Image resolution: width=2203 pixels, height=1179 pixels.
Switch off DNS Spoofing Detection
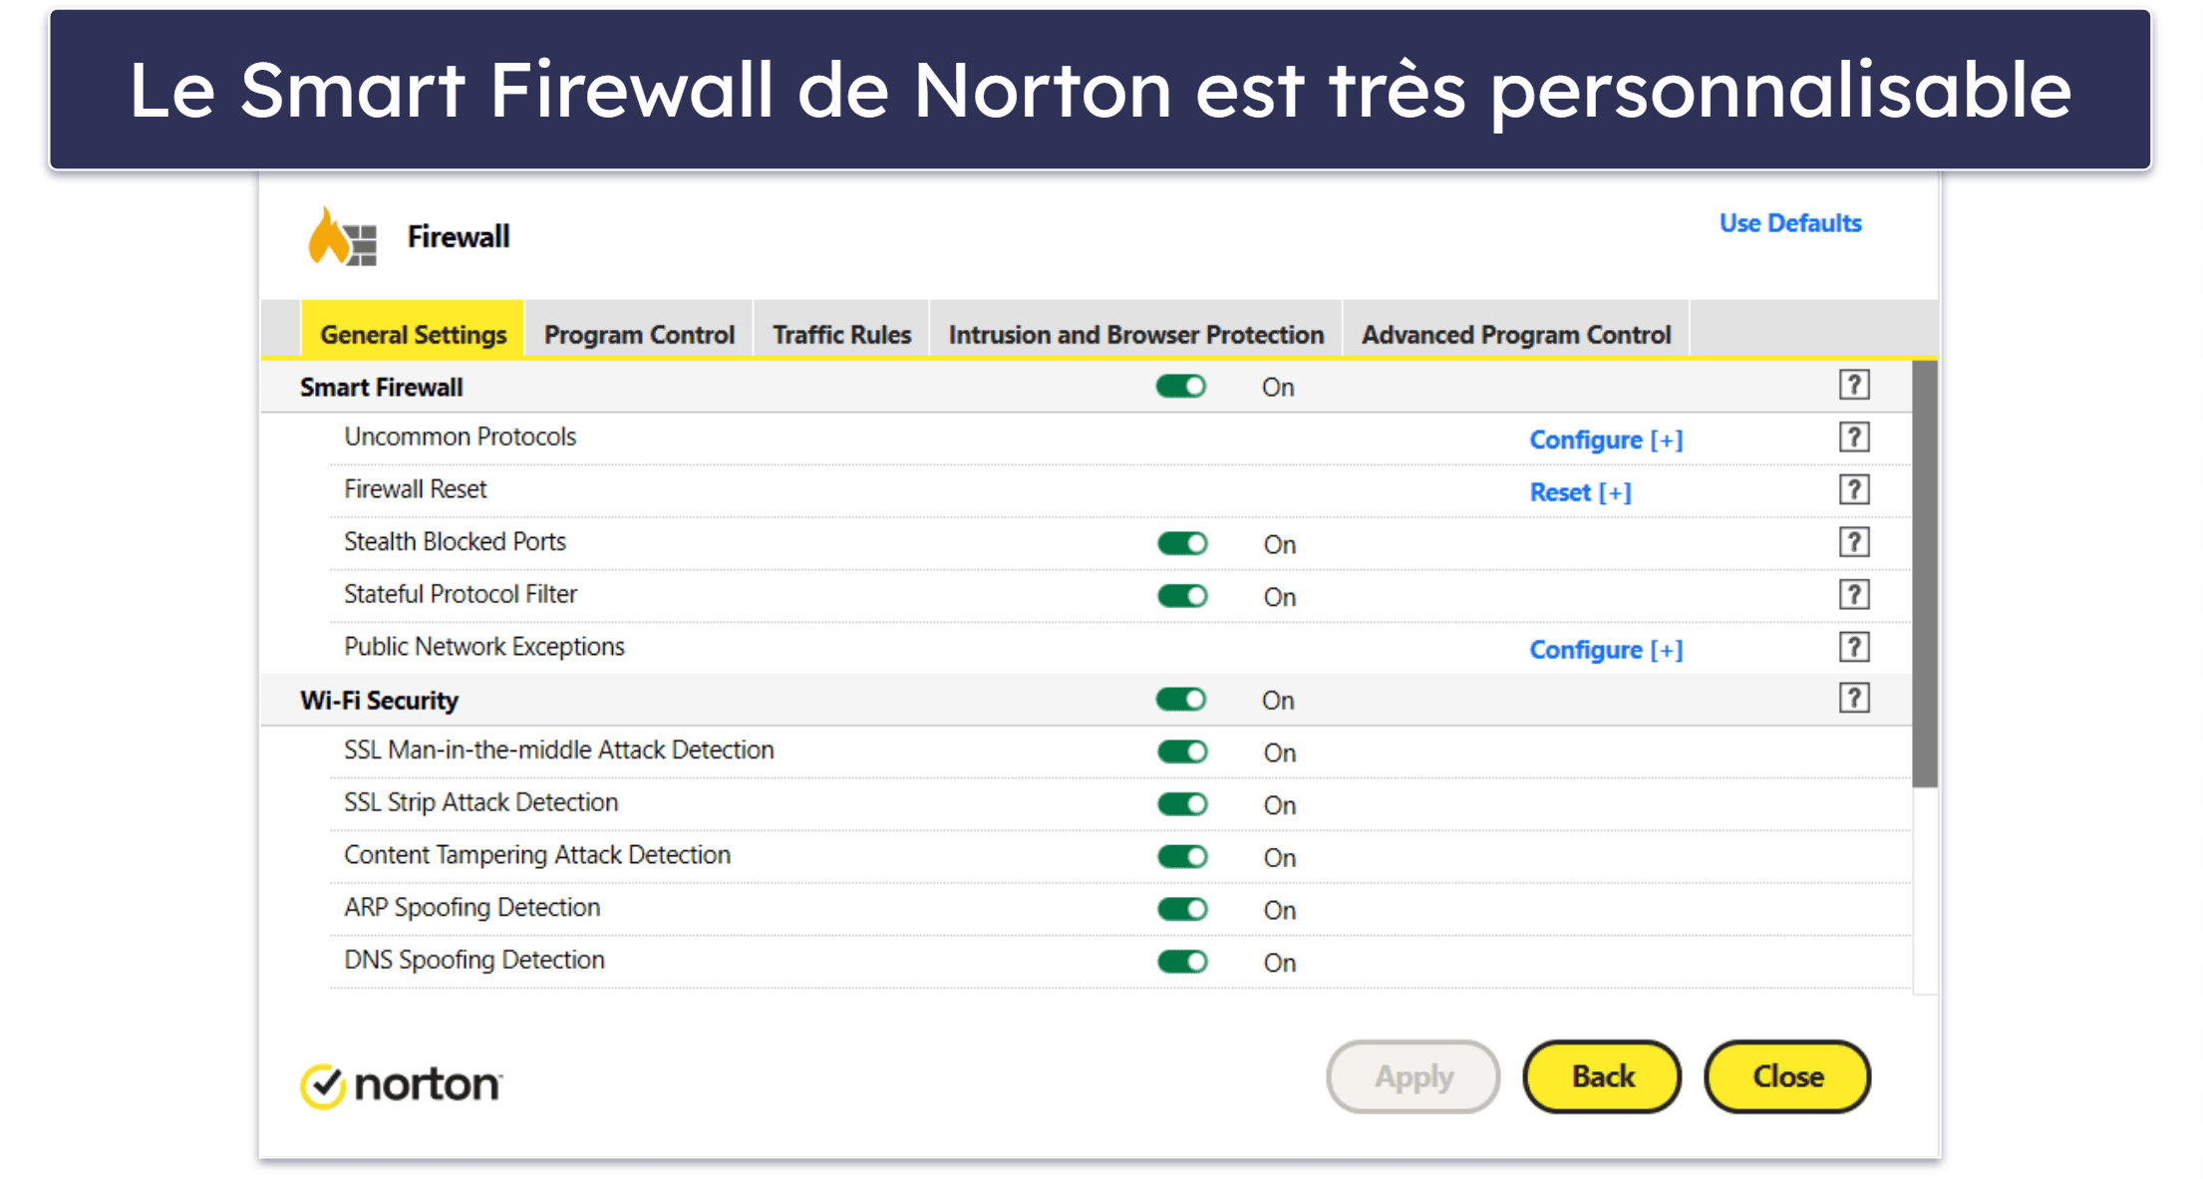1182,962
